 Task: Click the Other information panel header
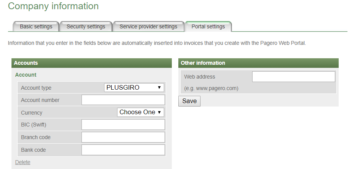coord(258,63)
